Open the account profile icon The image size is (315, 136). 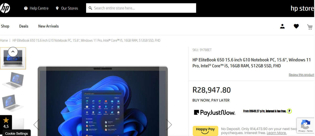click(282, 26)
